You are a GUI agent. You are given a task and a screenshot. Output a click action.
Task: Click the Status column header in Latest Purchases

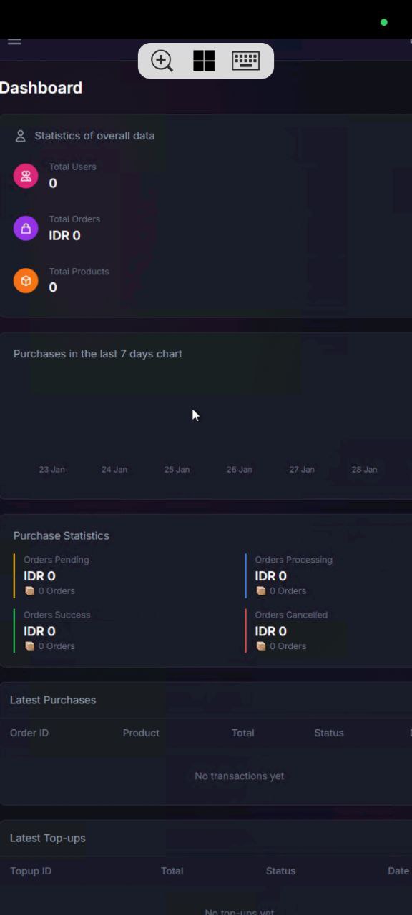(329, 733)
